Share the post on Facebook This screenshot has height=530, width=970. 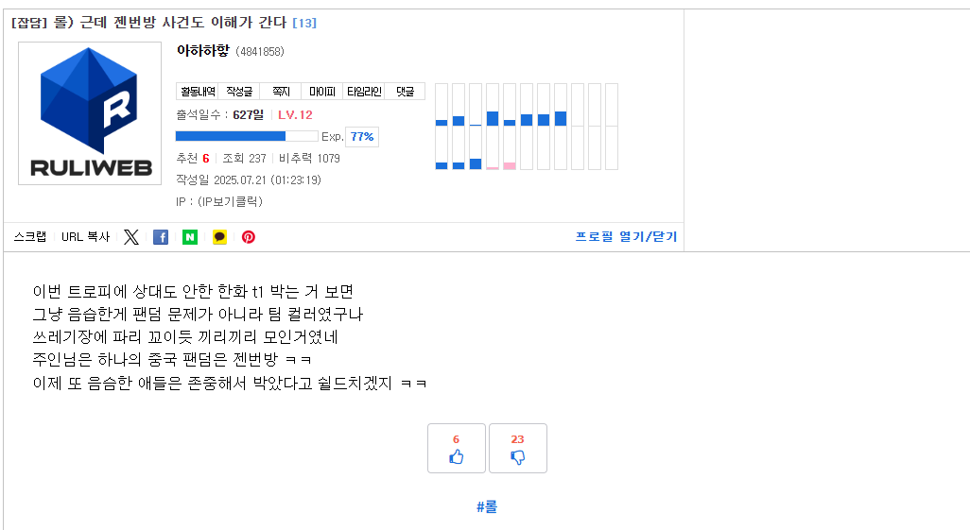click(x=161, y=237)
